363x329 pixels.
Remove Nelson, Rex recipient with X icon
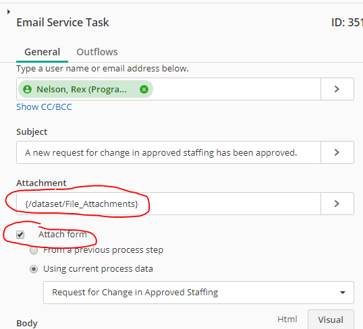144,89
